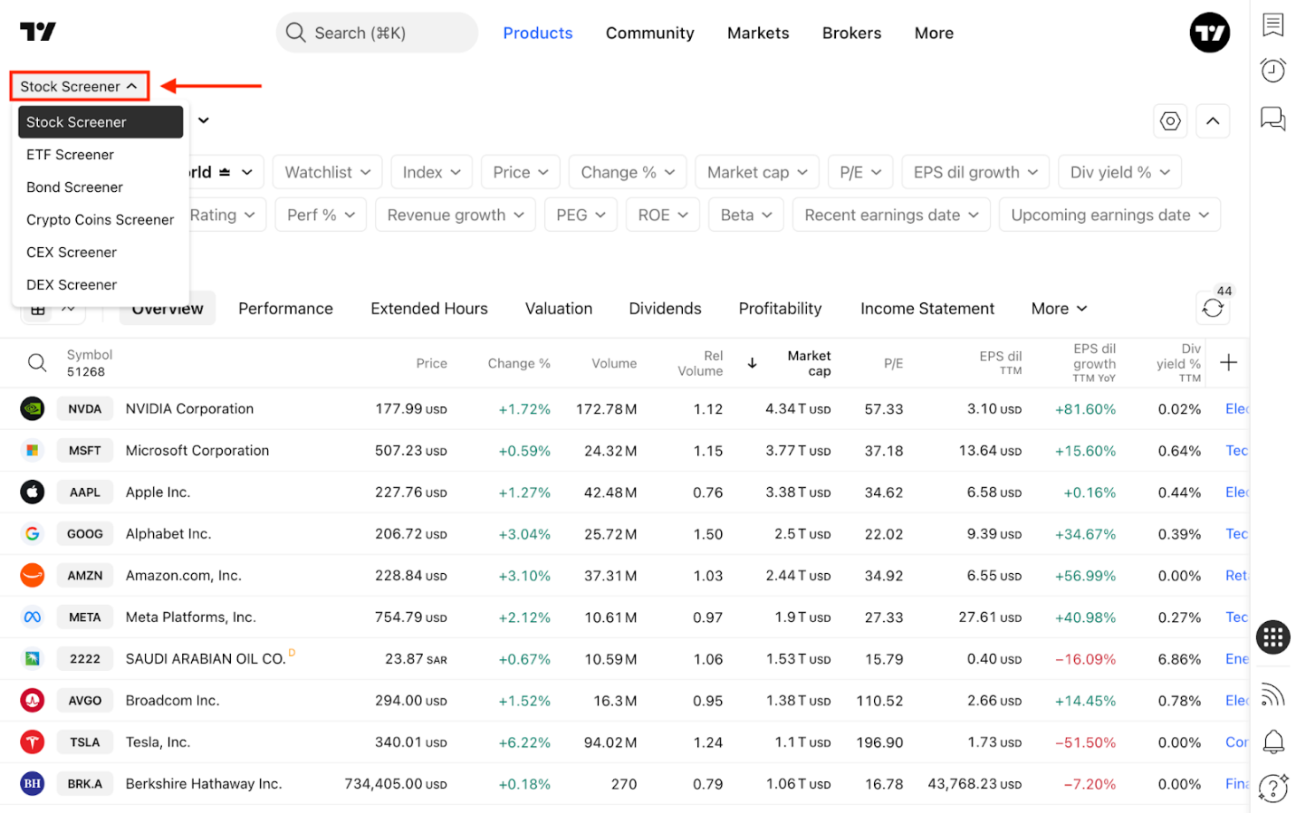Open the news feed broadcast icon
Viewport: 1296px width, 813px height.
point(1272,695)
